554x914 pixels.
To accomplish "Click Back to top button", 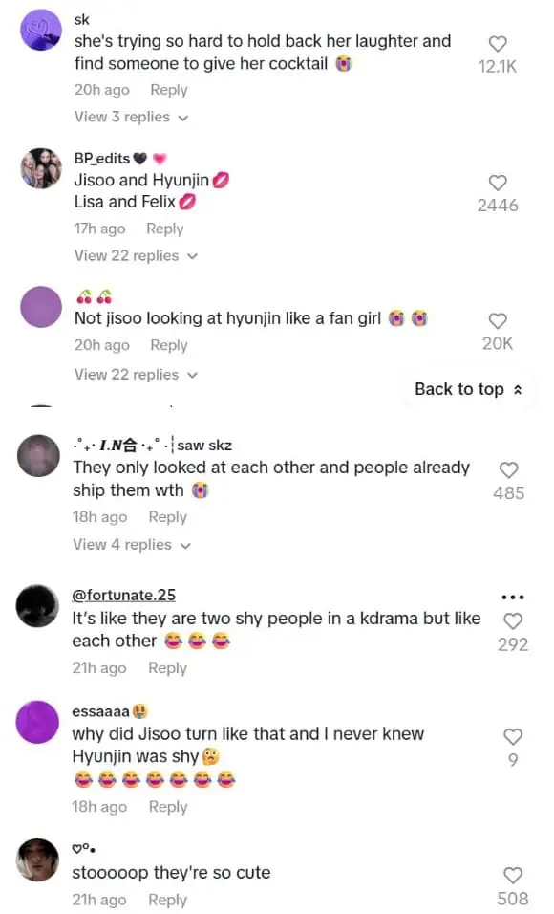I will pos(468,389).
